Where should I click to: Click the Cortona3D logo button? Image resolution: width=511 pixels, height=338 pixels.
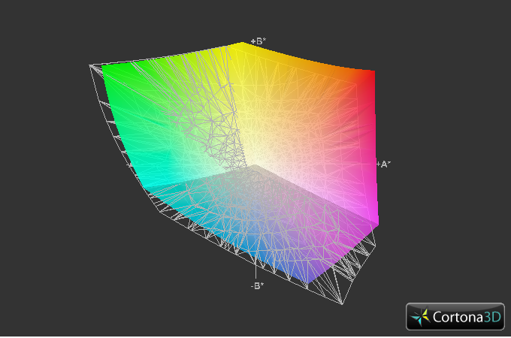[455, 316]
